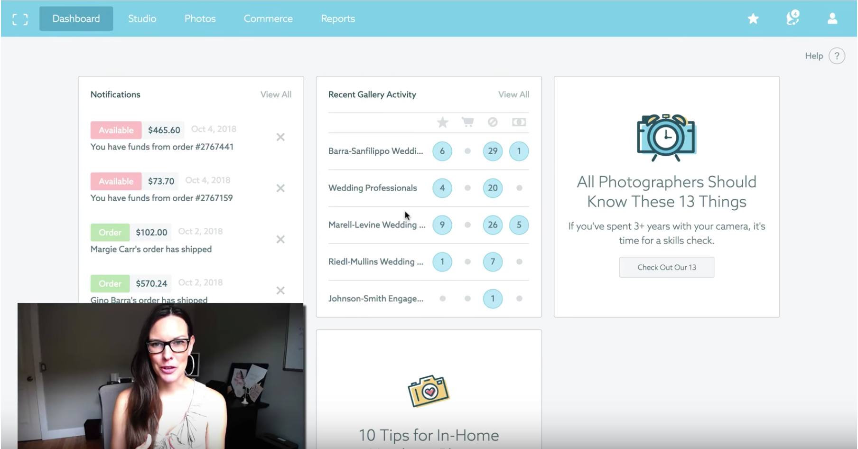Go to the Reports tab
858x449 pixels.
[x=338, y=19]
